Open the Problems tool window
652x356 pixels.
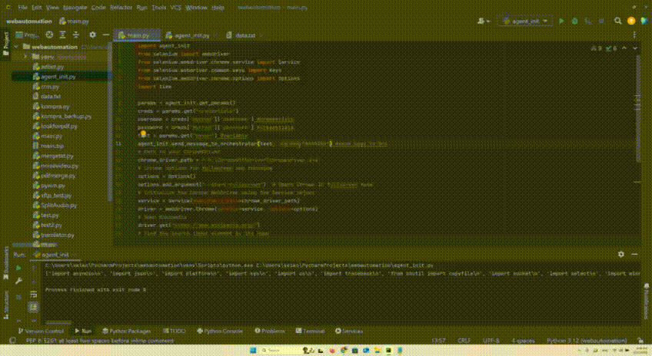point(270,331)
